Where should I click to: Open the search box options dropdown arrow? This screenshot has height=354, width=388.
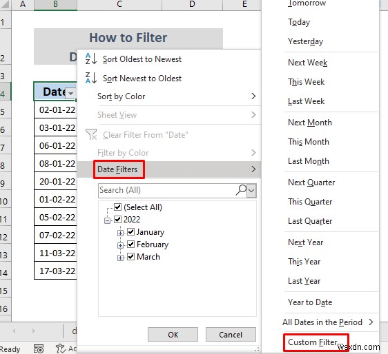(251, 190)
